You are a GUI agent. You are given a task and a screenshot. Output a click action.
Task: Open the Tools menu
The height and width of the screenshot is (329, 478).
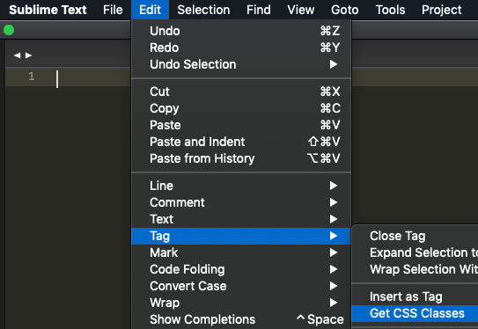(390, 10)
